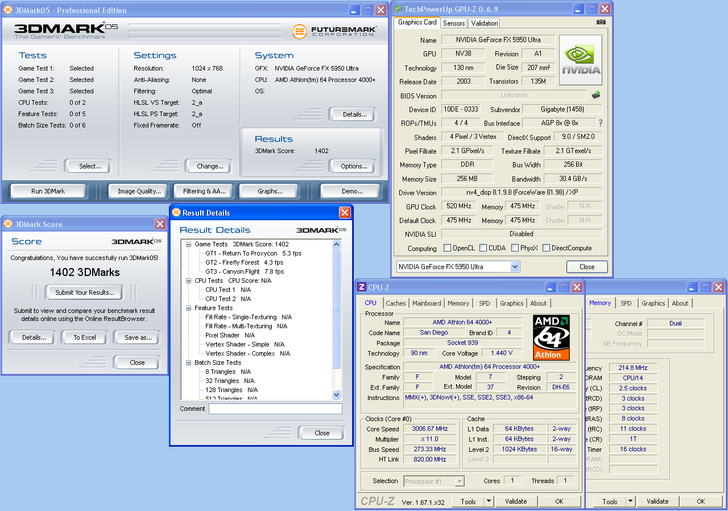Open the Mainboard tab in CPU-Z
This screenshot has height=511, width=728.
[427, 303]
